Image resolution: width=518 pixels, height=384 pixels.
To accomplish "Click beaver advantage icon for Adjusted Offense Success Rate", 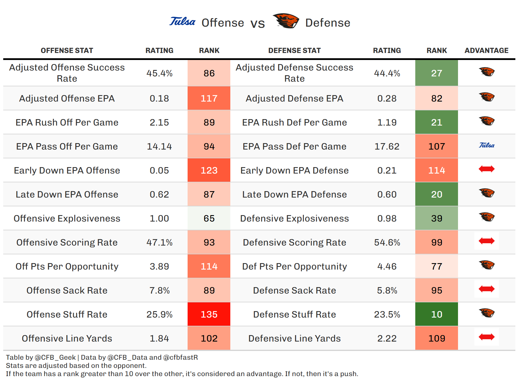I will tap(486, 72).
